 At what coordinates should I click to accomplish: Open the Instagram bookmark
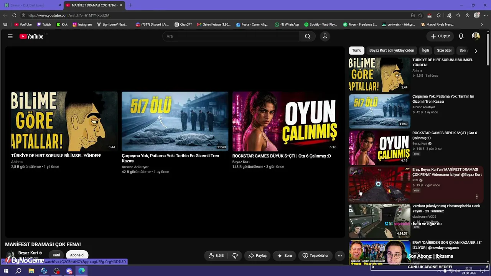point(82,25)
